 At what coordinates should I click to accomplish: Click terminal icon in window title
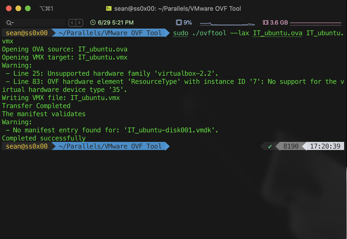tap(108, 9)
